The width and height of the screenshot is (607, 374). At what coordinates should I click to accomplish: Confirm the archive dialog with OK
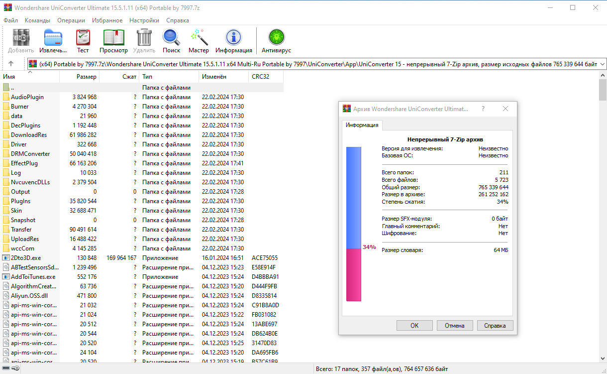click(414, 325)
